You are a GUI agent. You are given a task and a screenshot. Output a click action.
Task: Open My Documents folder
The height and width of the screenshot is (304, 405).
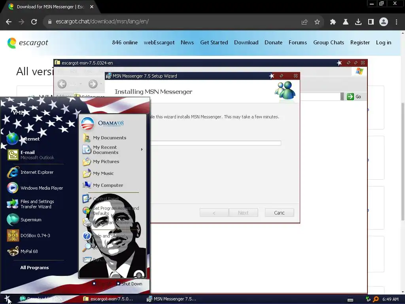pyautogui.click(x=104, y=138)
